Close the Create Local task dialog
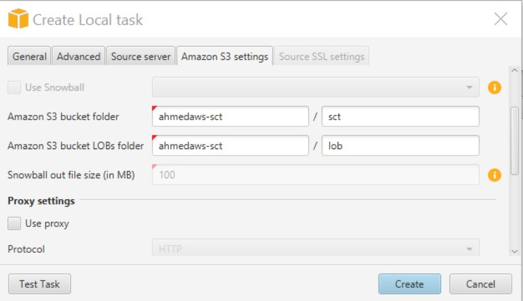 click(501, 19)
